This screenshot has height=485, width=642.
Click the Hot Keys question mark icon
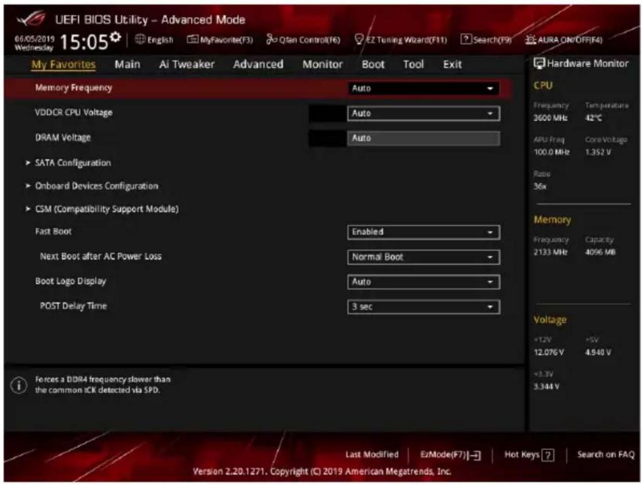click(x=548, y=455)
